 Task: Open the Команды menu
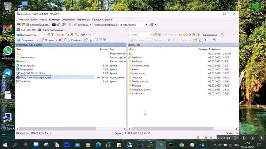pyautogui.click(x=54, y=19)
